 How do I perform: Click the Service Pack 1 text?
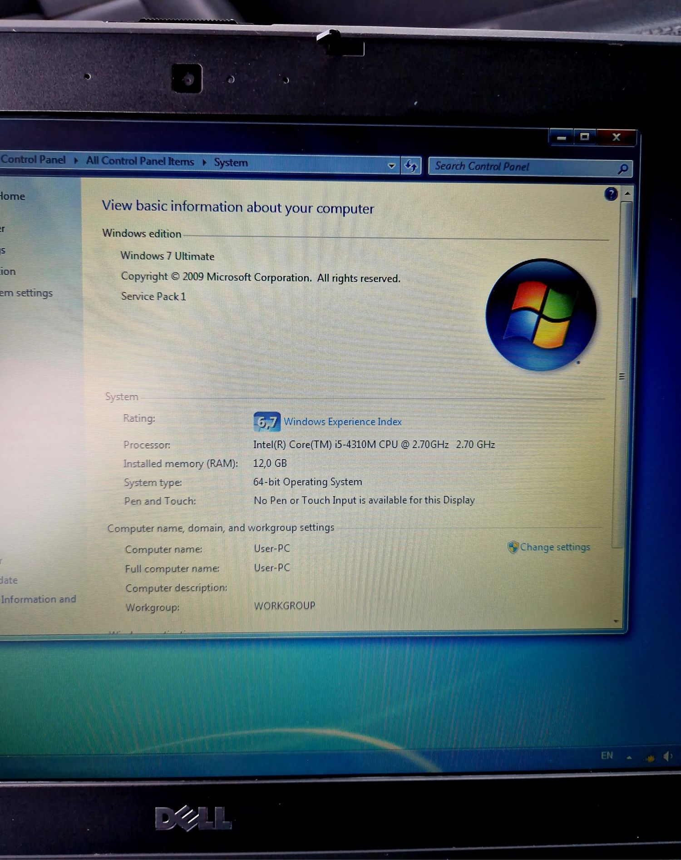153,297
